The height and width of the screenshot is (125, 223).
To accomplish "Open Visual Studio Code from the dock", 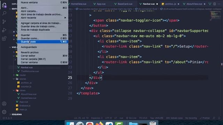I will coord(109,123).
